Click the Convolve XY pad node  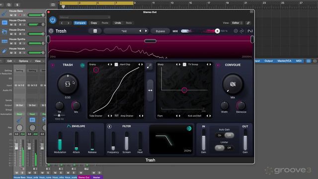[x=184, y=90]
